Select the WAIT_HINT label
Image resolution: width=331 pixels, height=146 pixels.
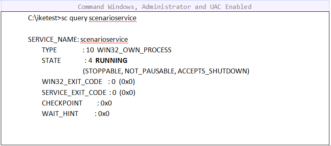tap(60, 114)
